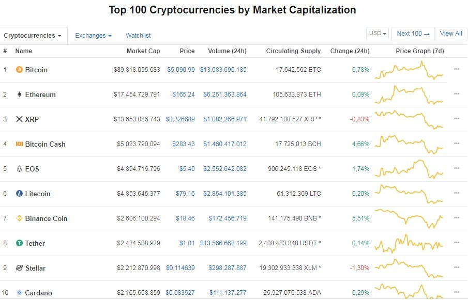Image resolution: width=468 pixels, height=300 pixels.
Task: Click the Bitcoin Cash logo icon
Action: [20, 144]
